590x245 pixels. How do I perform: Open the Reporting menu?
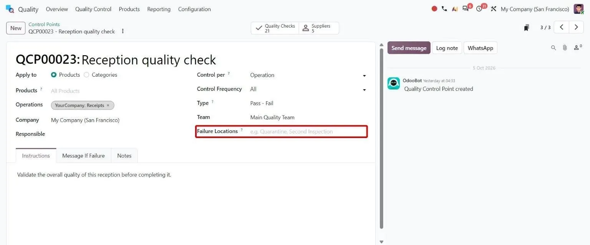[x=159, y=9]
